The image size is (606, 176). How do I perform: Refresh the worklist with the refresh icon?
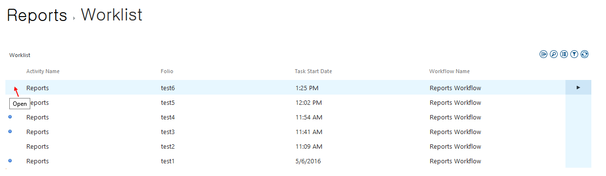(x=585, y=54)
